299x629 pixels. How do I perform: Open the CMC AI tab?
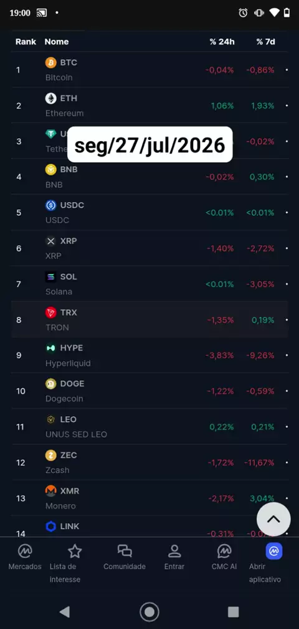[x=224, y=558]
